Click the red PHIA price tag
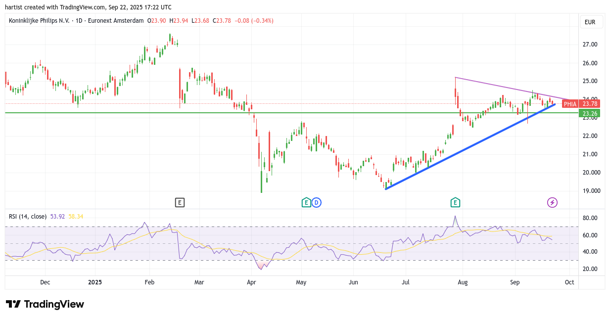 (x=570, y=104)
